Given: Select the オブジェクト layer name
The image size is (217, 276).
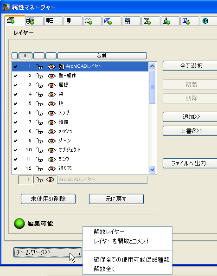Looking at the screenshot, I should point(70,150).
